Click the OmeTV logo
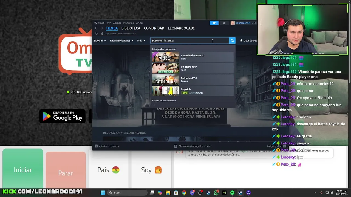Image resolution: width=351 pixels, height=197 pixels. click(x=75, y=51)
